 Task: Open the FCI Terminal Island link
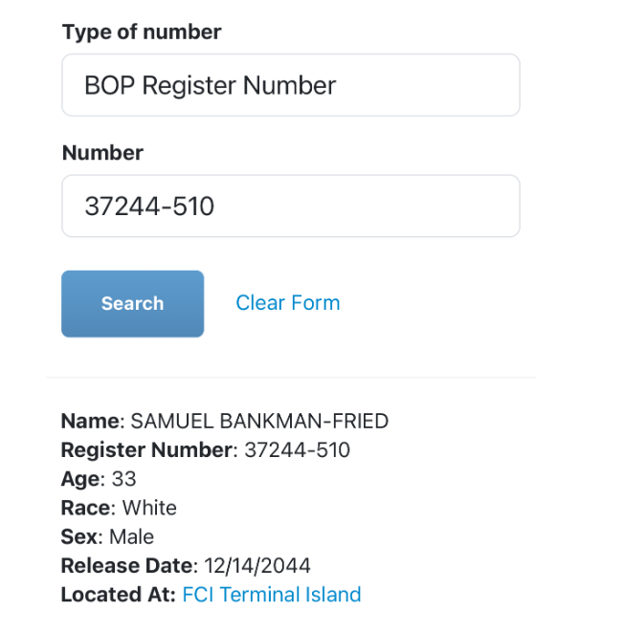[272, 595]
